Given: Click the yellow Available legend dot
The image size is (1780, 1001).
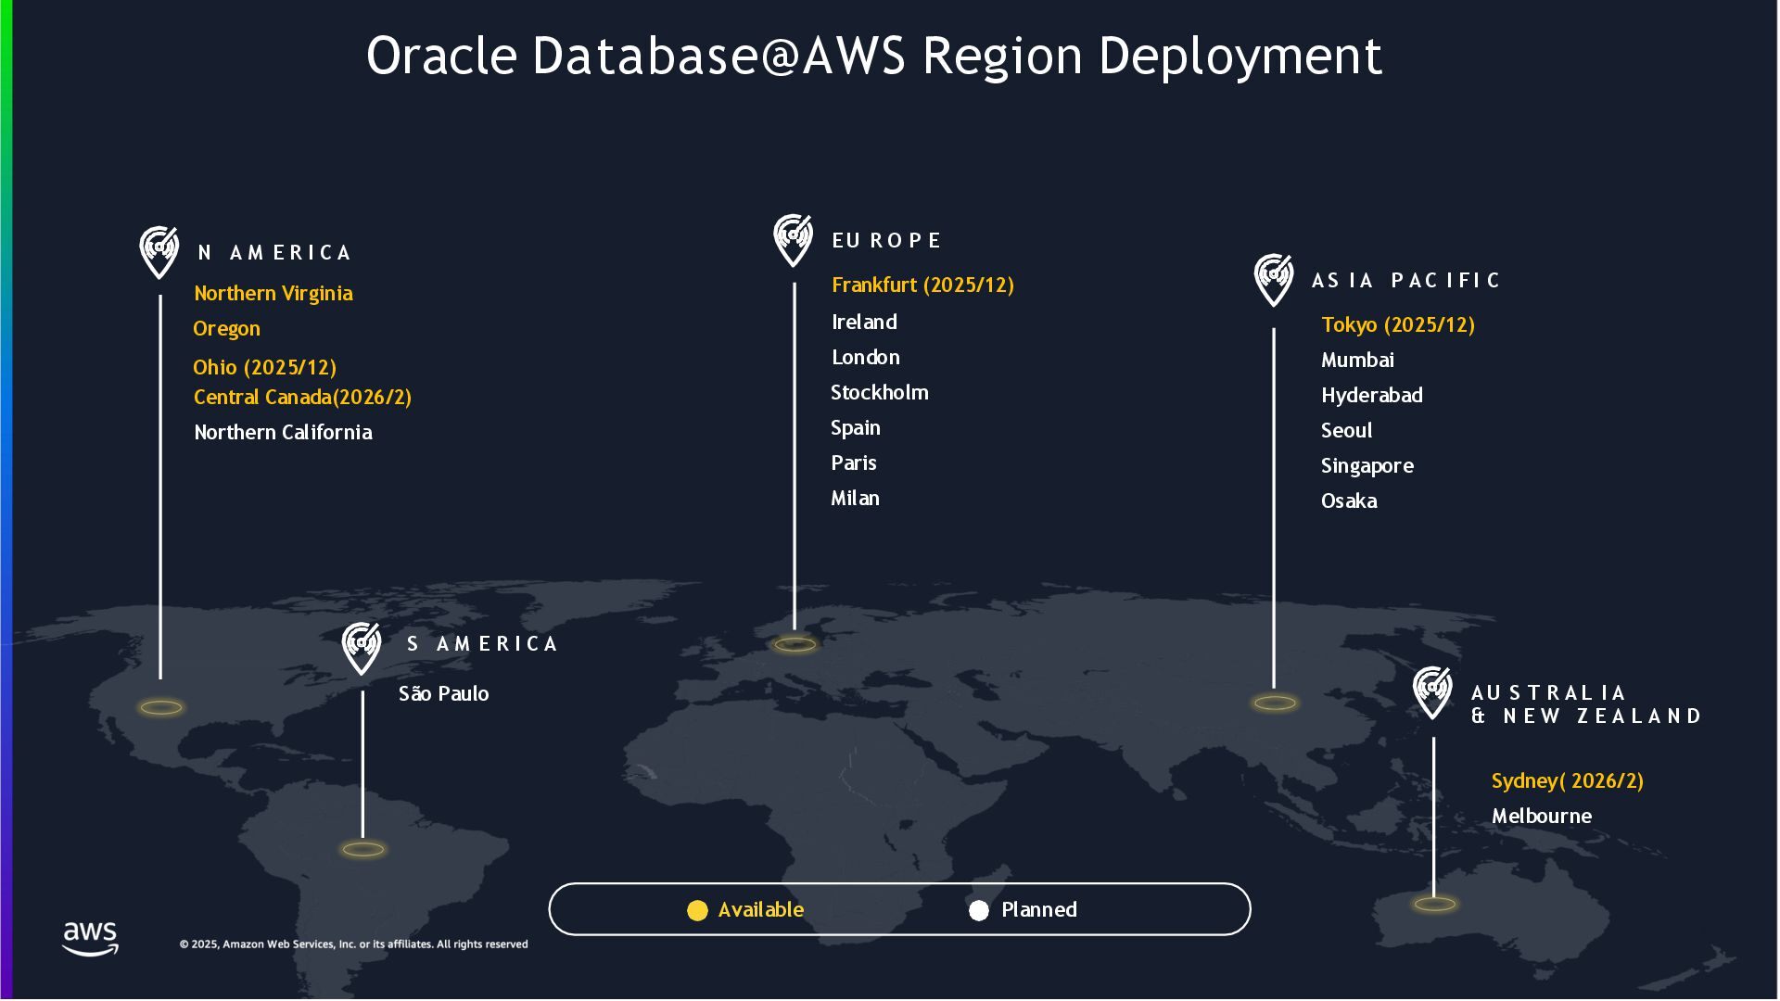Looking at the screenshot, I should pos(697,910).
